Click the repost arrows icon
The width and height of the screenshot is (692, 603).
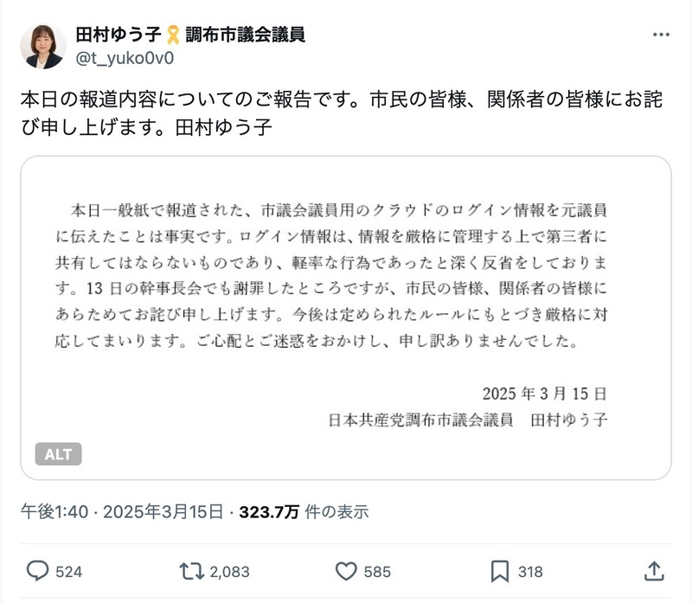189,571
